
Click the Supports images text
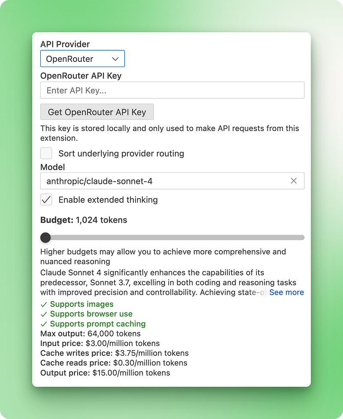point(81,304)
